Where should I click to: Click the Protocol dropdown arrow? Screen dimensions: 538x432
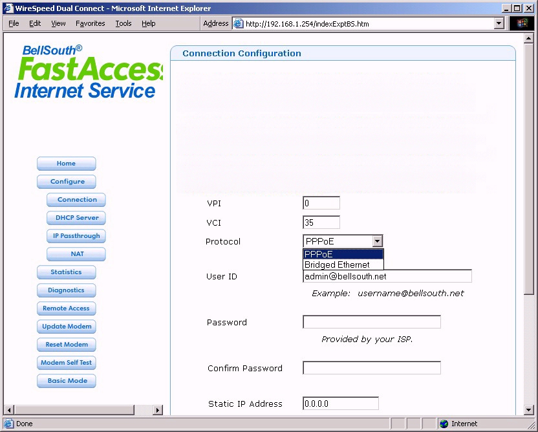(378, 241)
